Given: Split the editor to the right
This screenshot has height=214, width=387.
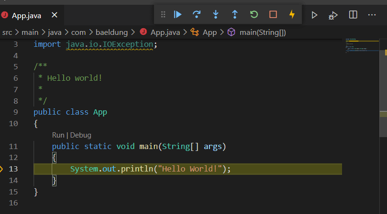Looking at the screenshot, I should click(x=353, y=15).
